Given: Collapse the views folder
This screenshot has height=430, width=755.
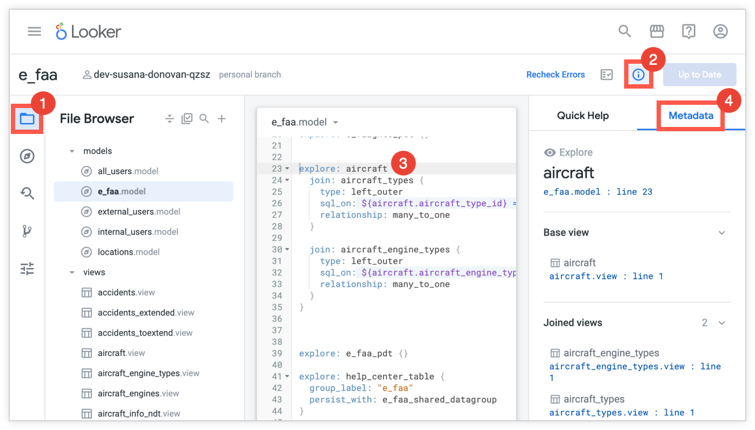Looking at the screenshot, I should click(72, 273).
